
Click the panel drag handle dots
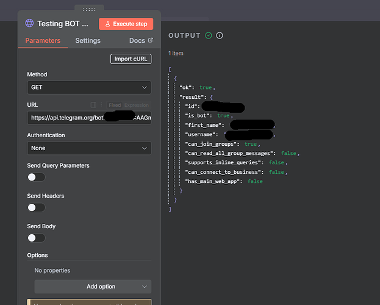[x=89, y=10]
